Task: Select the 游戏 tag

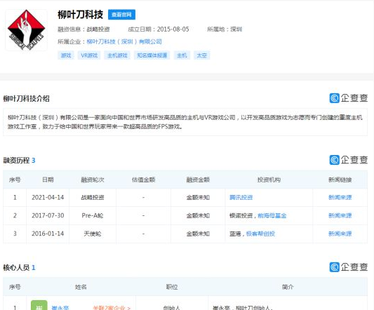Action: coord(66,55)
